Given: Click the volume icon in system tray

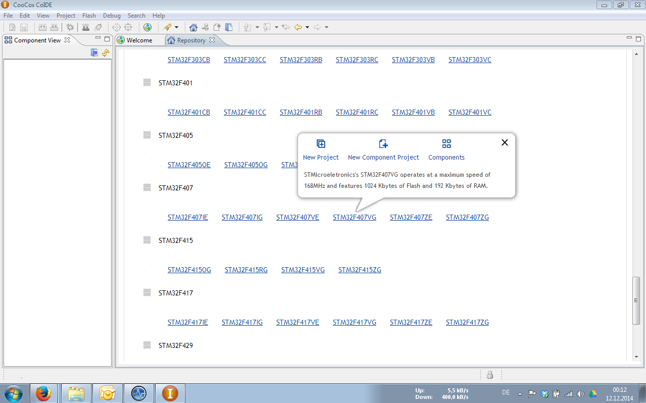Looking at the screenshot, I should tap(580, 394).
